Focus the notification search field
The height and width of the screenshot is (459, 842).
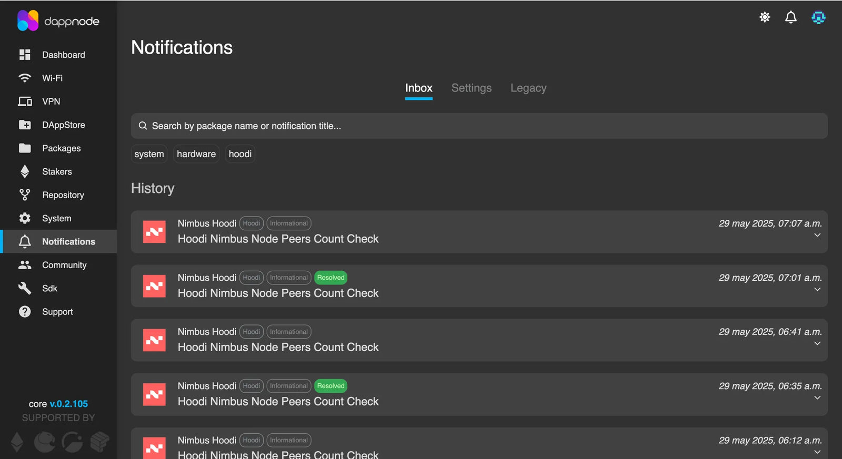(479, 126)
